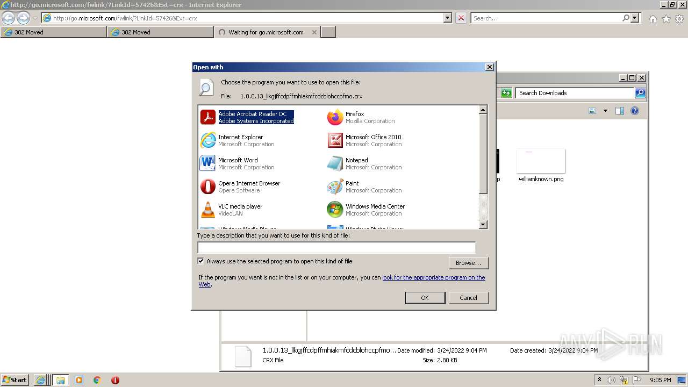The height and width of the screenshot is (387, 688).
Task: Open the Start menu
Action: [x=15, y=380]
